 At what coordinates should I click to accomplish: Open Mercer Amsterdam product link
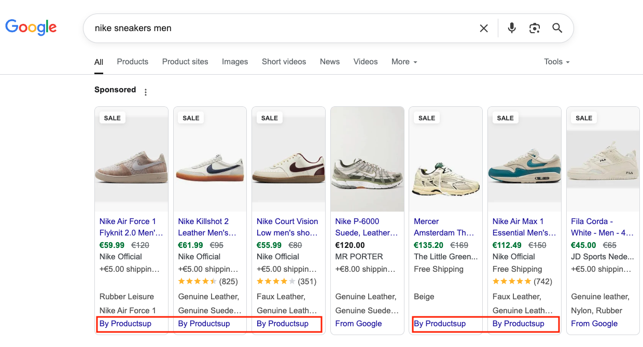coord(444,227)
